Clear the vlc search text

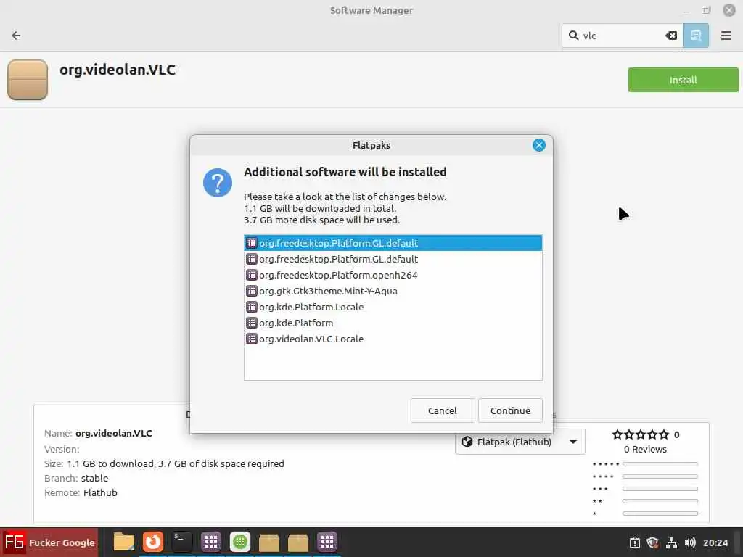click(x=671, y=36)
